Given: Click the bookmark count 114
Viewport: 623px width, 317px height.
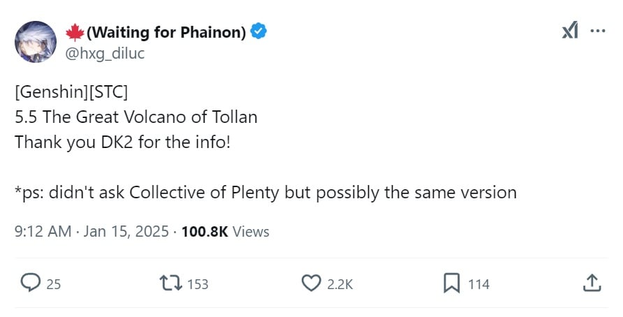Looking at the screenshot, I should (478, 284).
